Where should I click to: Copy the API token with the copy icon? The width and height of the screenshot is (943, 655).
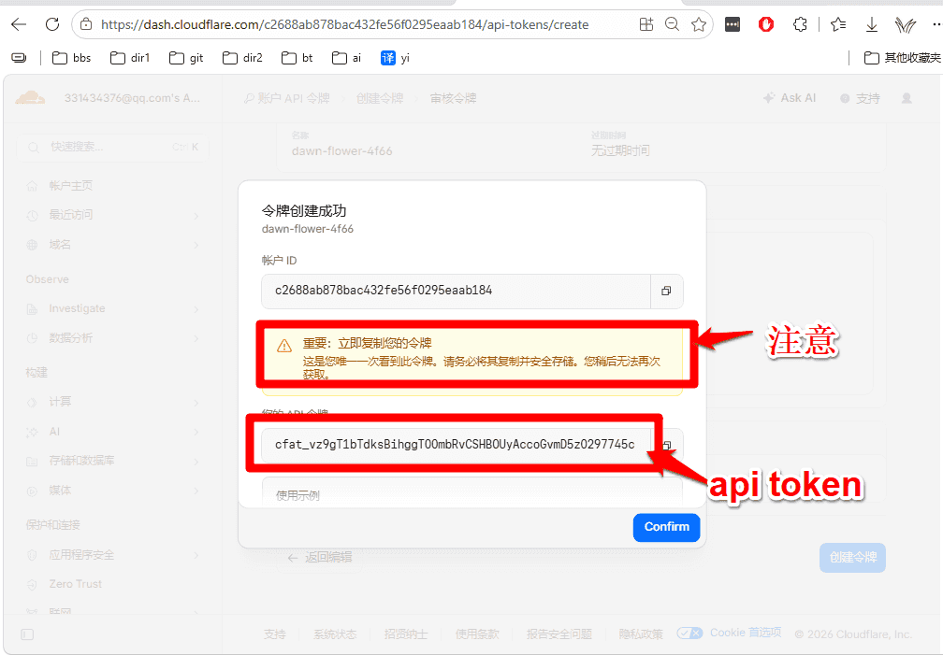(668, 446)
